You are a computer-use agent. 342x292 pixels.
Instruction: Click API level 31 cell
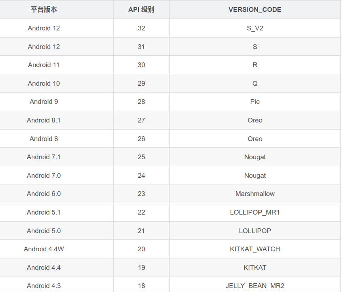coord(141,47)
